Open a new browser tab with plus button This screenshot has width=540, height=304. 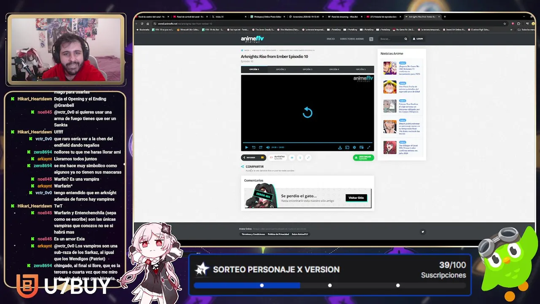coord(445,17)
